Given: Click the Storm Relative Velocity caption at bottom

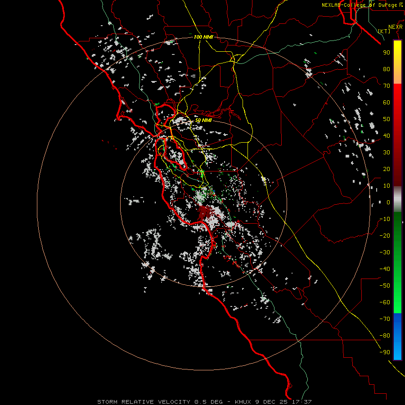Looking at the screenshot, I should click(204, 402).
